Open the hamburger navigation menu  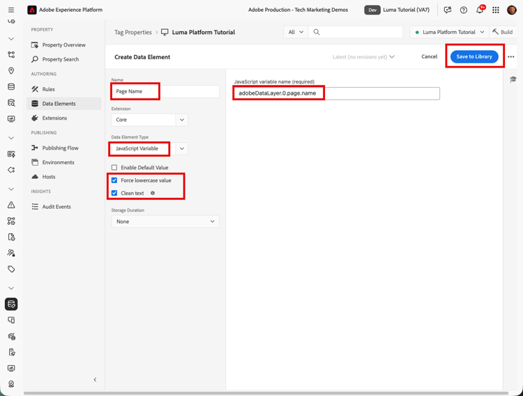11,10
